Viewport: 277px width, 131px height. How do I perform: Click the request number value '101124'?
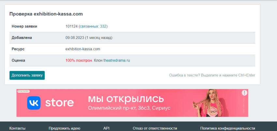(72, 26)
